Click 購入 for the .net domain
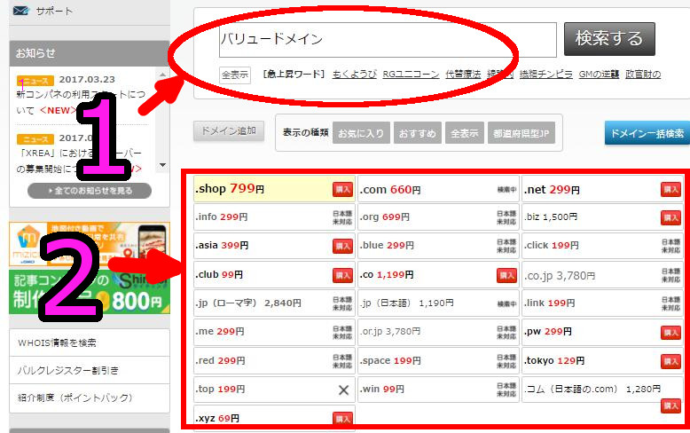Image resolution: width=690 pixels, height=433 pixels. pos(671,190)
